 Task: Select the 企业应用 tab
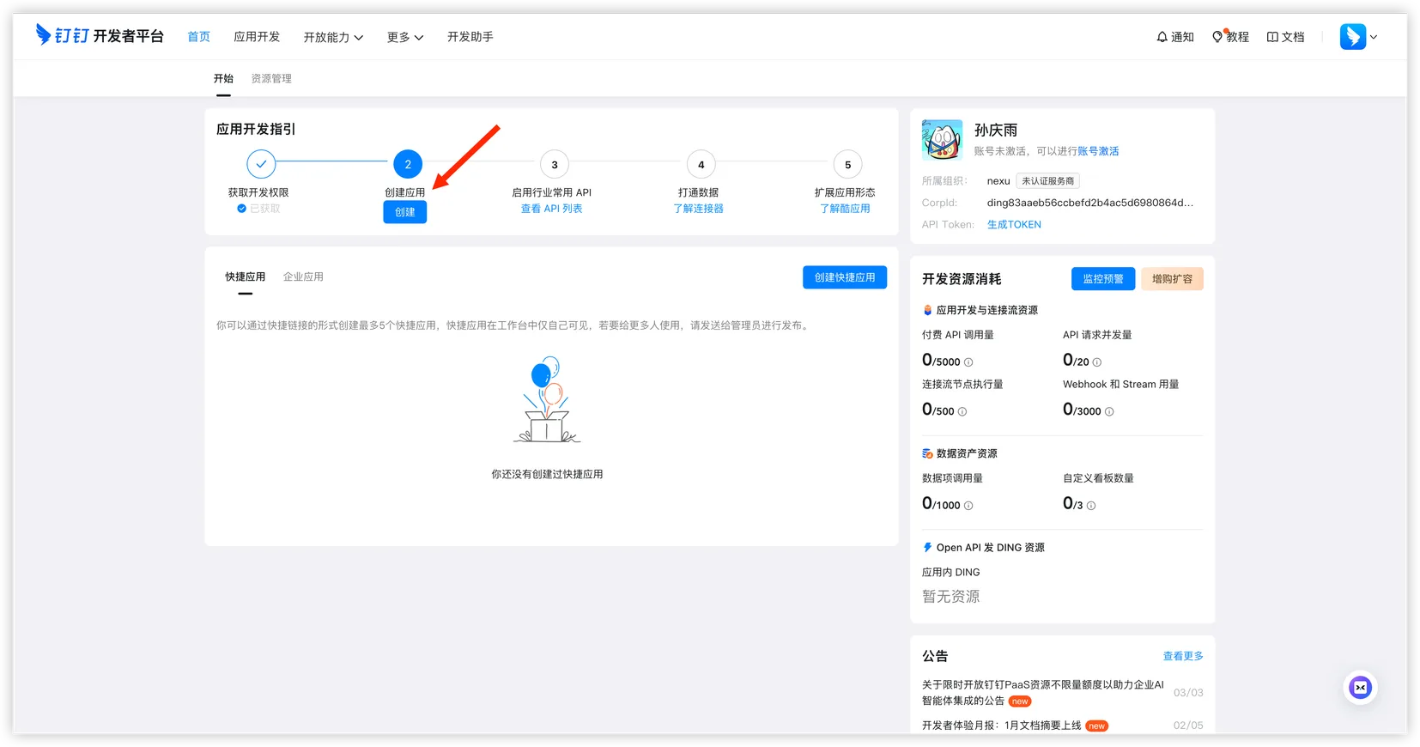coord(303,276)
